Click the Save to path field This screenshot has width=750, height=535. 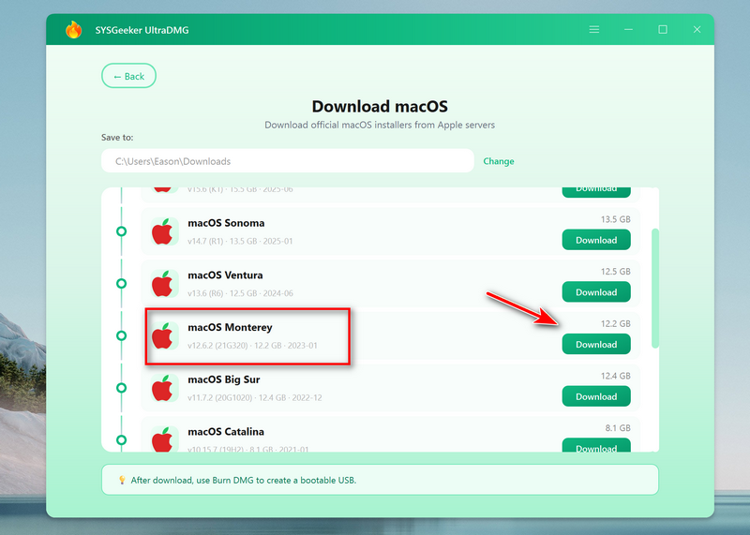click(287, 161)
